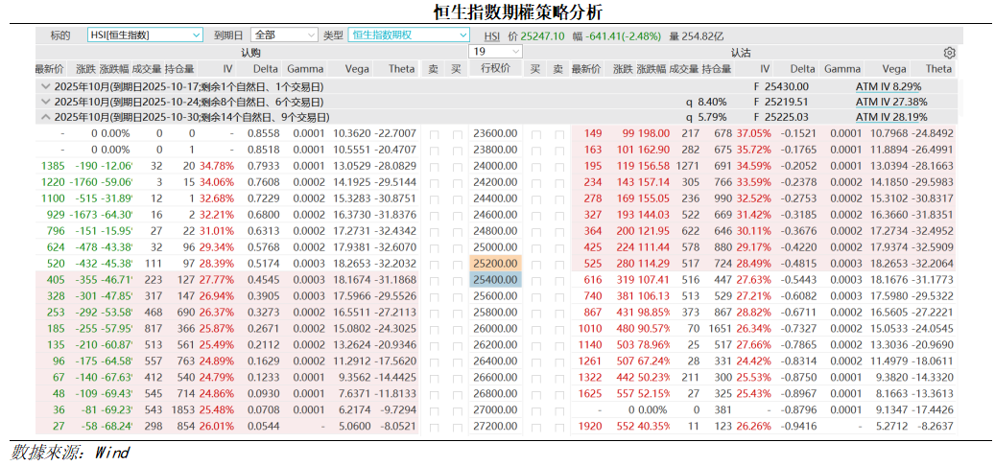Select the highlighted 25400.00 strike cell
The width and height of the screenshot is (995, 466).
tap(496, 280)
